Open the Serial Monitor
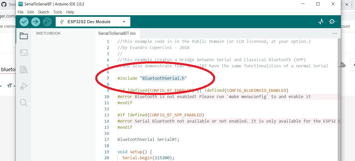The width and height of the screenshot is (355, 161). [x=332, y=22]
